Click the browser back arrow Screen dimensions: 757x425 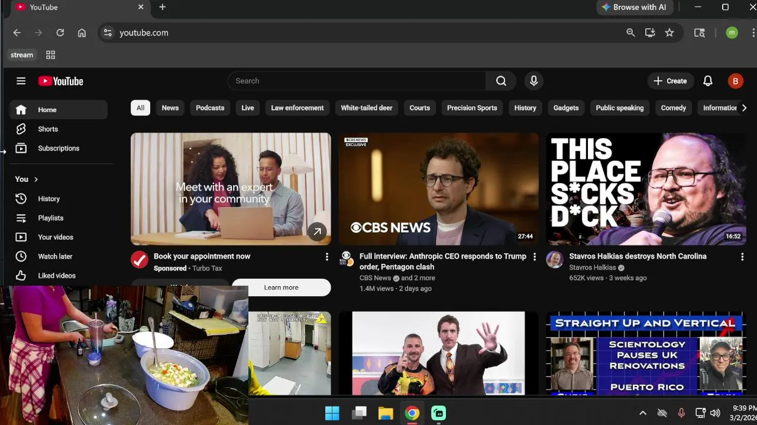click(x=17, y=33)
